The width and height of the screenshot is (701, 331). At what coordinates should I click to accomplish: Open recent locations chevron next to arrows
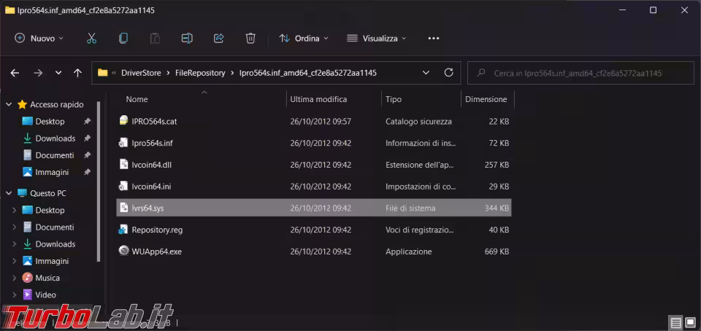(x=58, y=73)
